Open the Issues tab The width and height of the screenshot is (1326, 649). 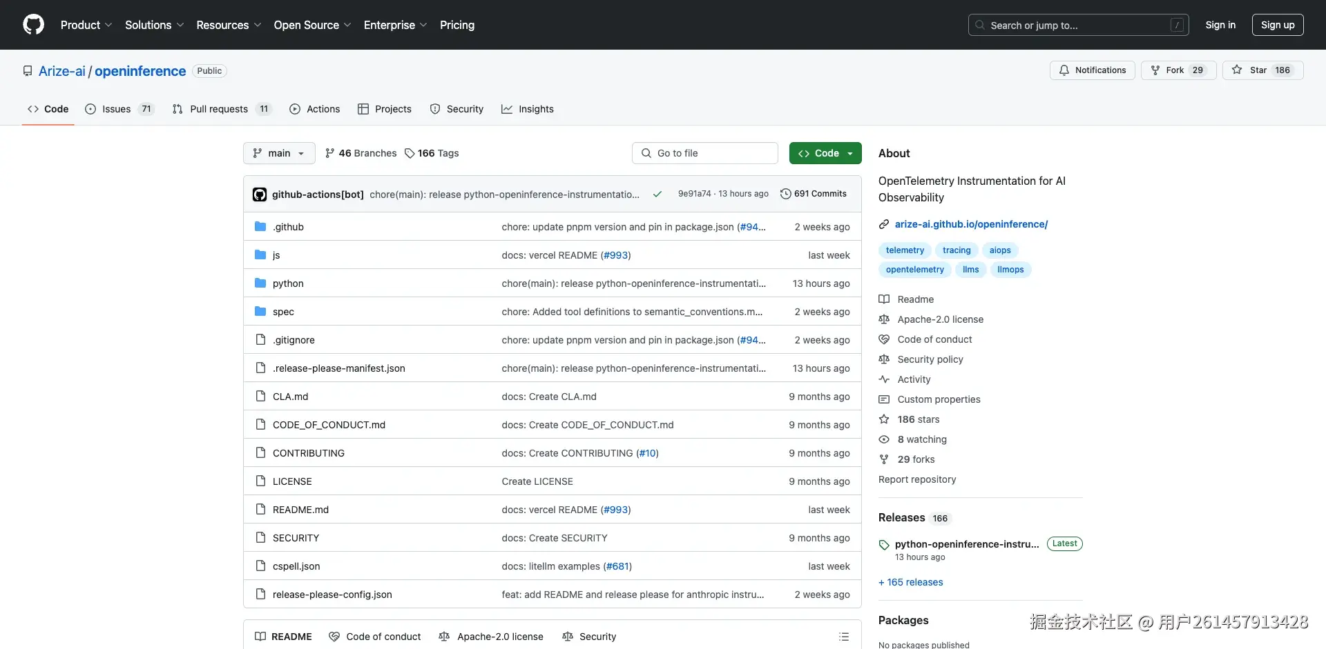(119, 109)
